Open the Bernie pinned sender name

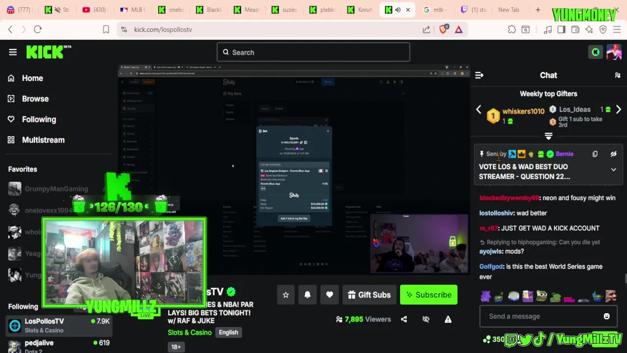[x=564, y=154]
